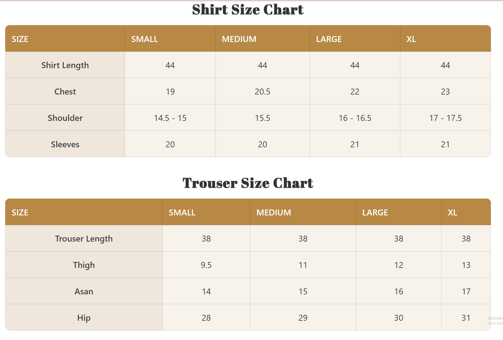The image size is (503, 340).
Task: Click the 9.5 small thigh value
Action: [206, 265]
